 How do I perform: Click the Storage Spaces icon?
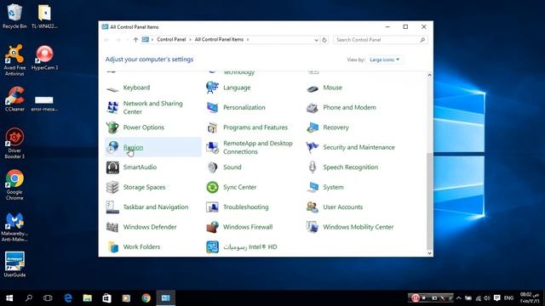(112, 187)
